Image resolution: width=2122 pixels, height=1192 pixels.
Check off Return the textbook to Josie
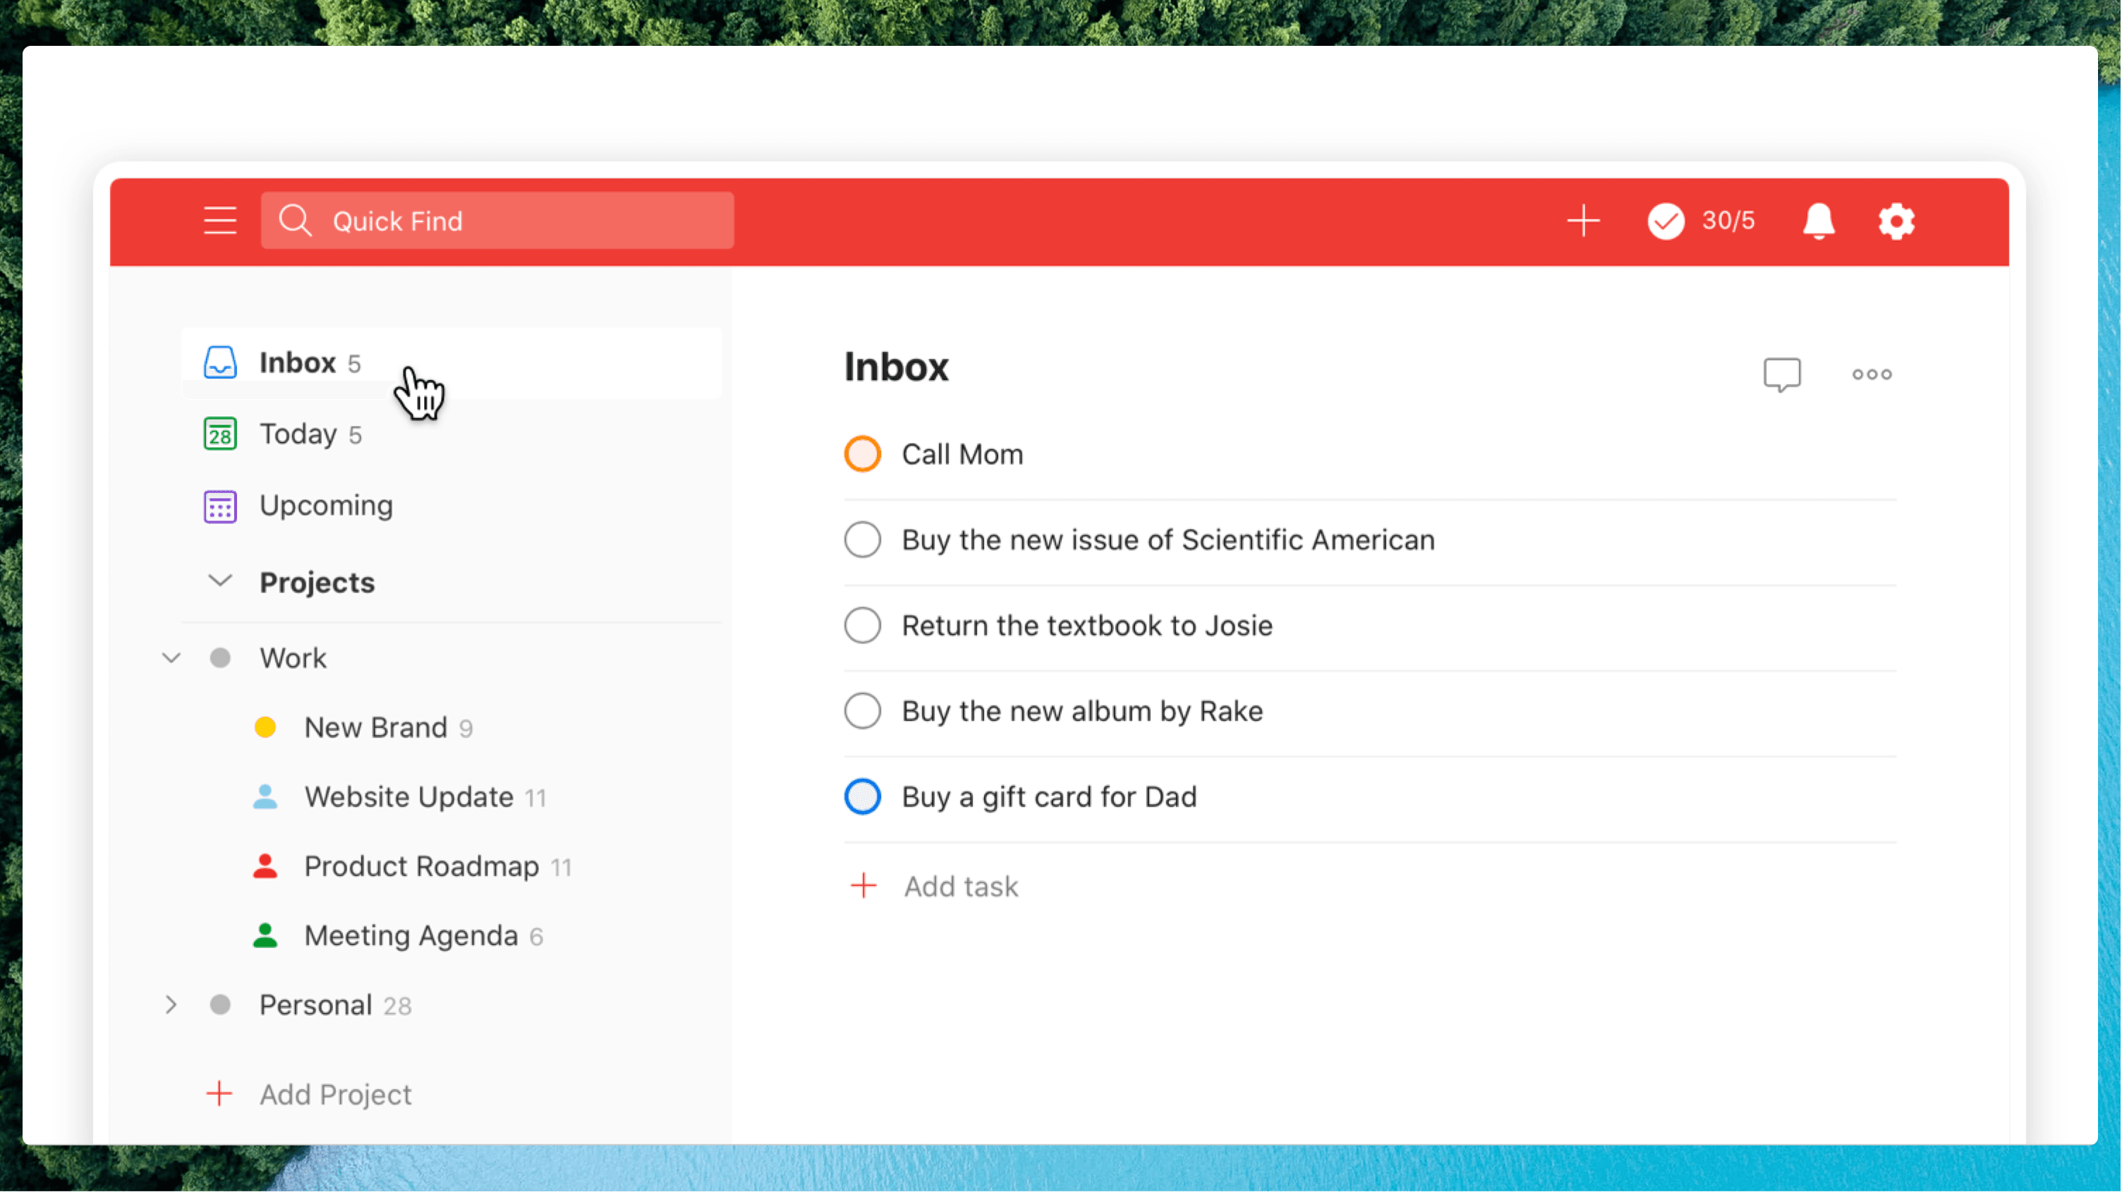(861, 625)
